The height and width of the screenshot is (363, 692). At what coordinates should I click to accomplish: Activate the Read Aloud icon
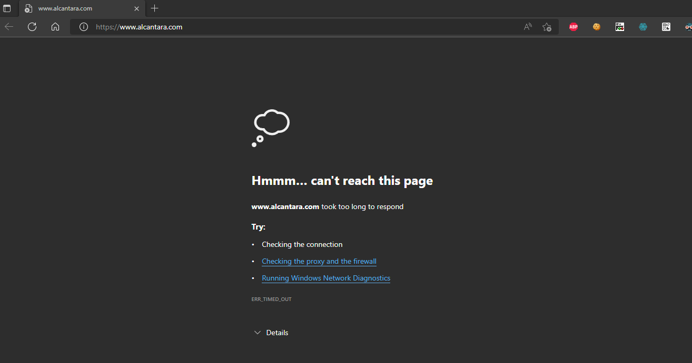coord(528,27)
